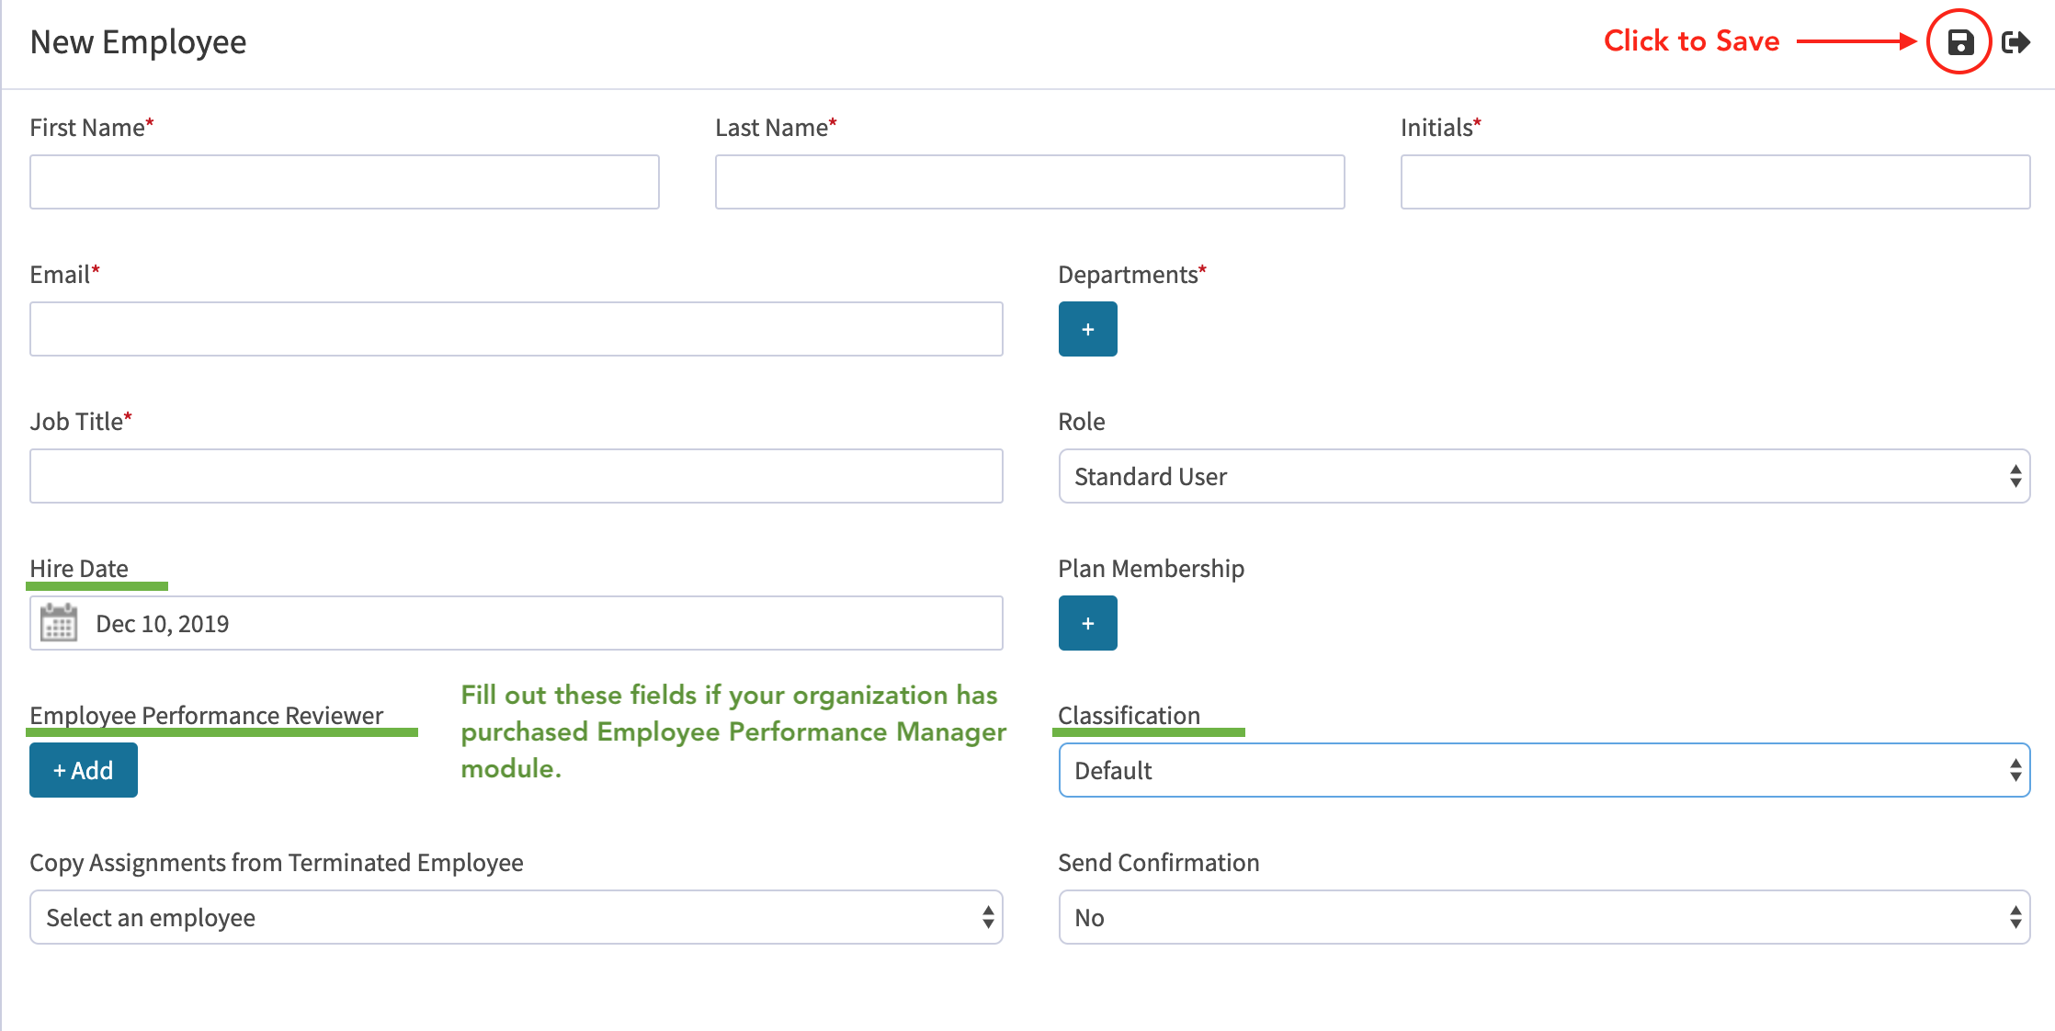Open the Role dropdown showing Standard User
Viewport: 2055px width, 1031px height.
tap(1544, 476)
